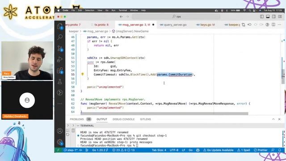The width and height of the screenshot is (286, 161).
Task: Click Go 1.20.2 version in status bar
Action: pos(100,150)
